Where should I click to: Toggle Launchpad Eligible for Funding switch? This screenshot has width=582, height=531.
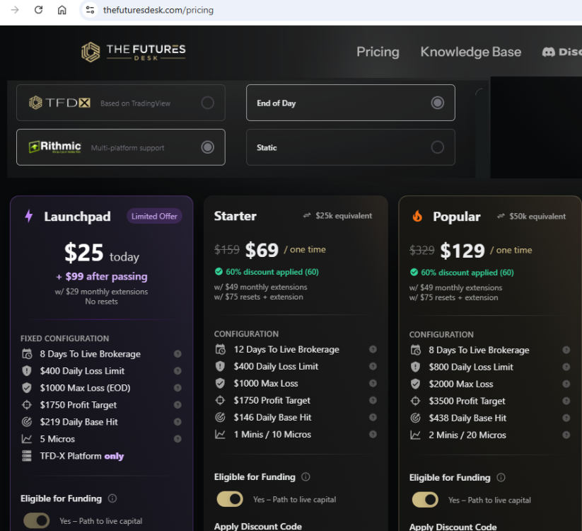point(37,520)
